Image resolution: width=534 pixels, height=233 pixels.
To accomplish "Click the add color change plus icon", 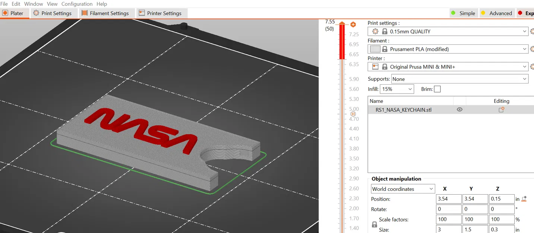I will click(x=353, y=25).
